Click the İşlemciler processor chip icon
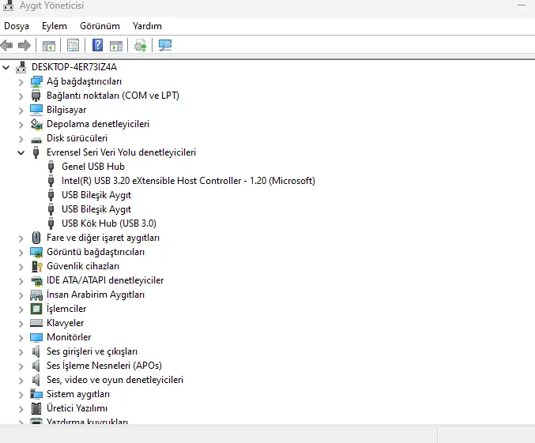Screen dimensions: 535x443 (36, 309)
